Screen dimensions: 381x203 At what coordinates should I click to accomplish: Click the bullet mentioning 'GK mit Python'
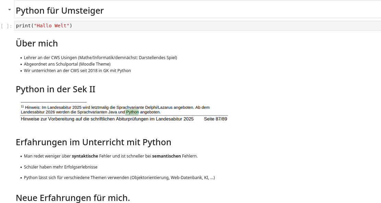coord(77,70)
